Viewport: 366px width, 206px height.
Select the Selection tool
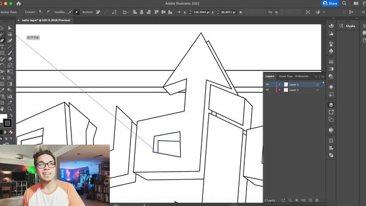(x=2, y=28)
